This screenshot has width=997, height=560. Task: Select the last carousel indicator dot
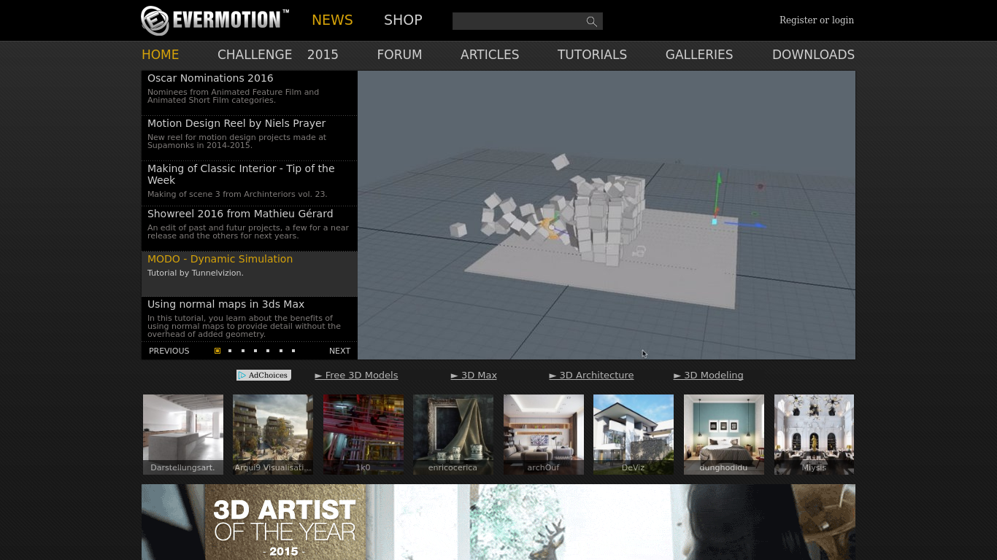click(293, 351)
